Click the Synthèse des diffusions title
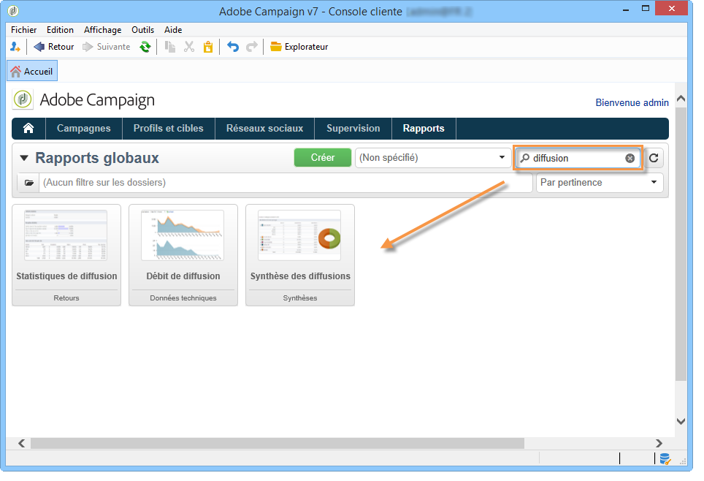This screenshot has height=481, width=704. tap(300, 276)
